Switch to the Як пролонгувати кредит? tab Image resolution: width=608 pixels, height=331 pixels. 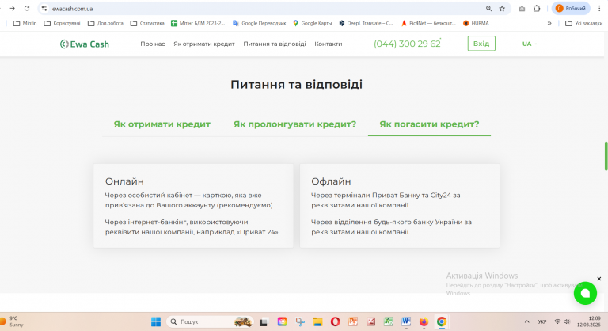[294, 124]
